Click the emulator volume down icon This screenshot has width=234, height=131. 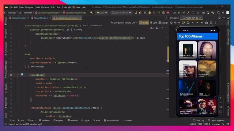[x=179, y=23]
